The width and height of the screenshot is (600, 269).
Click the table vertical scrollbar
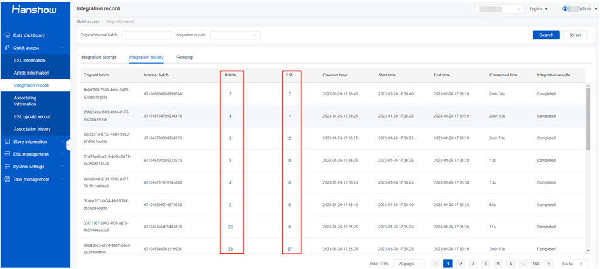coord(588,118)
